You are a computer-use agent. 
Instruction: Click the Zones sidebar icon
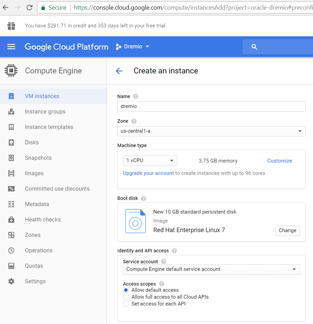tap(11, 235)
